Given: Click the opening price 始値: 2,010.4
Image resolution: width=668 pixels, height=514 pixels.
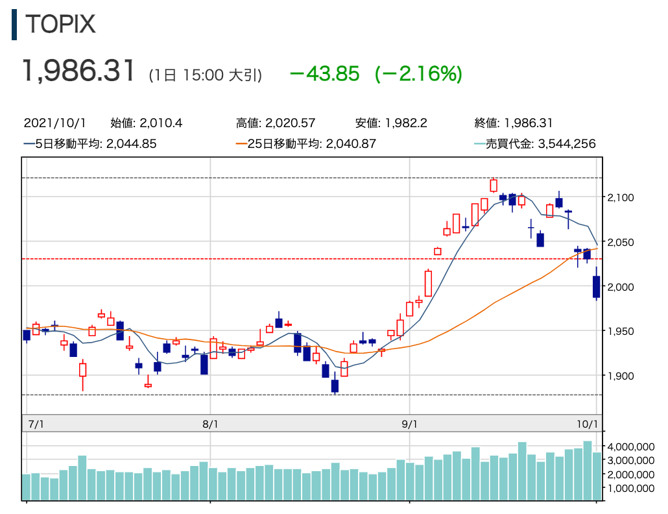Looking at the screenshot, I should 146,123.
